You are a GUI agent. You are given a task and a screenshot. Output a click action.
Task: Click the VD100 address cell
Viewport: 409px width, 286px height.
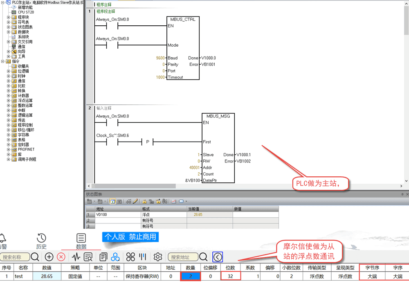click(x=117, y=214)
